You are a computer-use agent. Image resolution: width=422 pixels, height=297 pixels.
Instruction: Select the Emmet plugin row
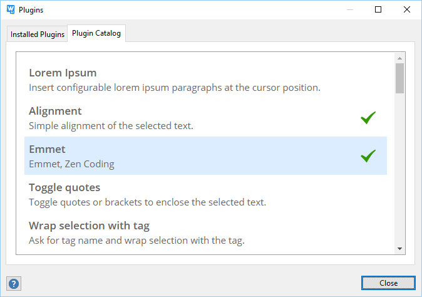coord(188,156)
